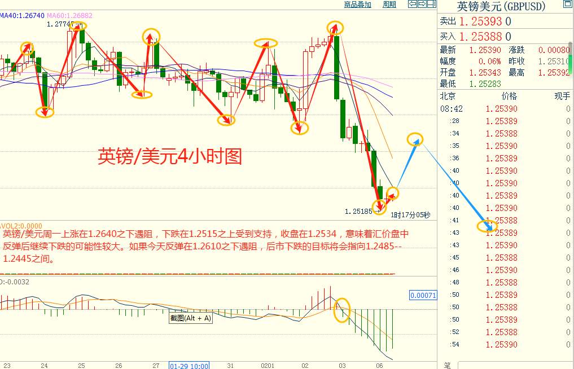Click the 涨跌 value 0.00080
Image resolution: width=574 pixels, height=369 pixels.
(554, 50)
